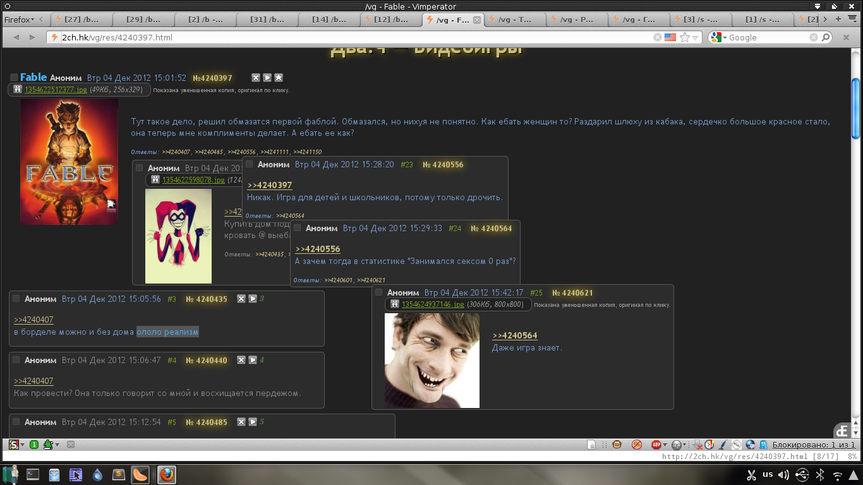The height and width of the screenshot is (485, 863).
Task: Expand the Adblock Plus dropdown arrow
Action: (665, 445)
